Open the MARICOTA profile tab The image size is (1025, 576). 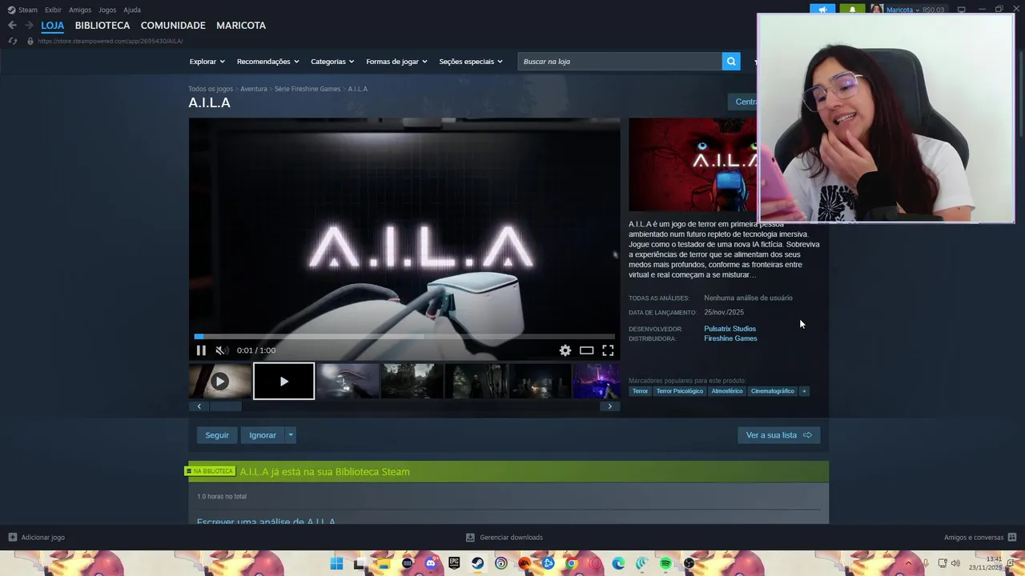(241, 26)
